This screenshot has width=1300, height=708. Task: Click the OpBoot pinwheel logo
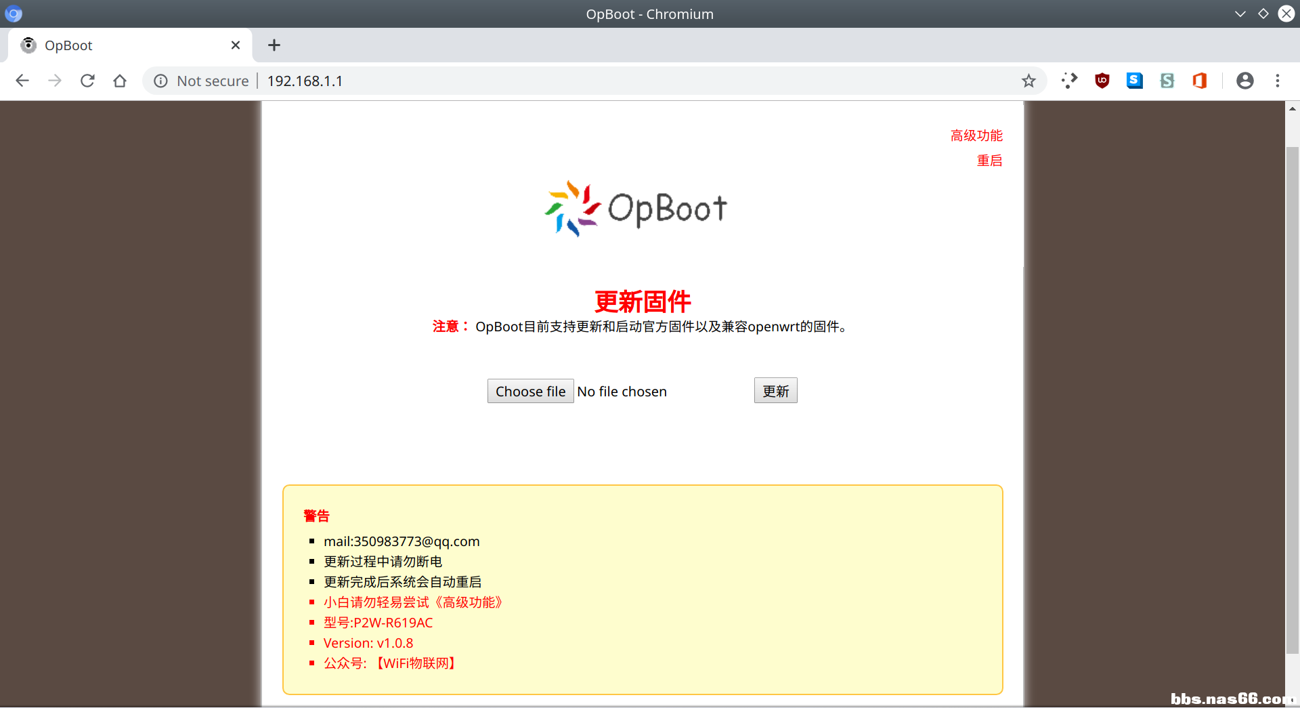(x=572, y=208)
